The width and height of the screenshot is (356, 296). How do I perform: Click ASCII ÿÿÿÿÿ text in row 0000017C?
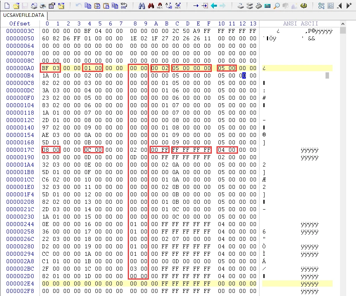[x=309, y=150]
